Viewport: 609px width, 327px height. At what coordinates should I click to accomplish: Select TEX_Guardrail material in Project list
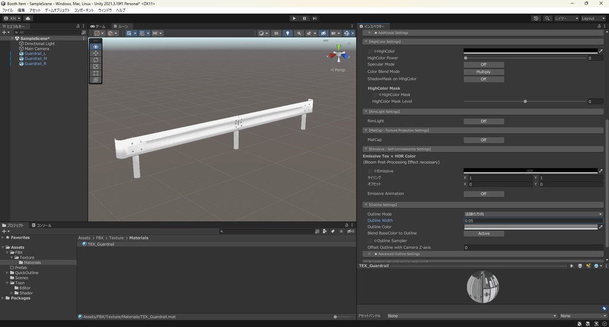(101, 244)
